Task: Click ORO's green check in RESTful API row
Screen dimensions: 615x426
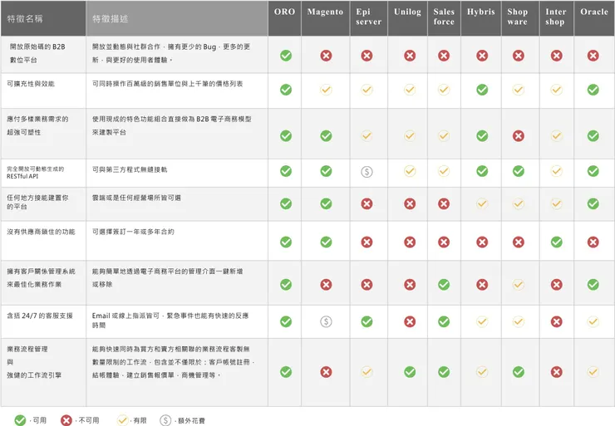Action: (286, 171)
